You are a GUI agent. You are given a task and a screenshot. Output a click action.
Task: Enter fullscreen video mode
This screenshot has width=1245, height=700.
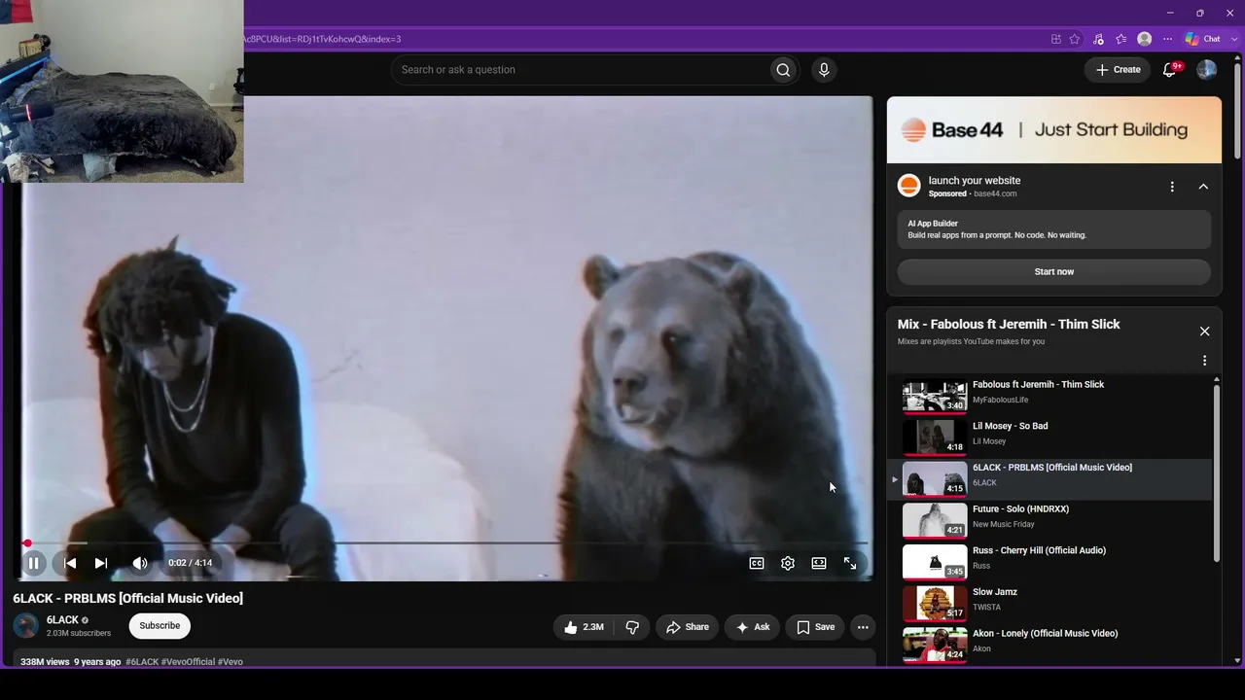click(850, 563)
